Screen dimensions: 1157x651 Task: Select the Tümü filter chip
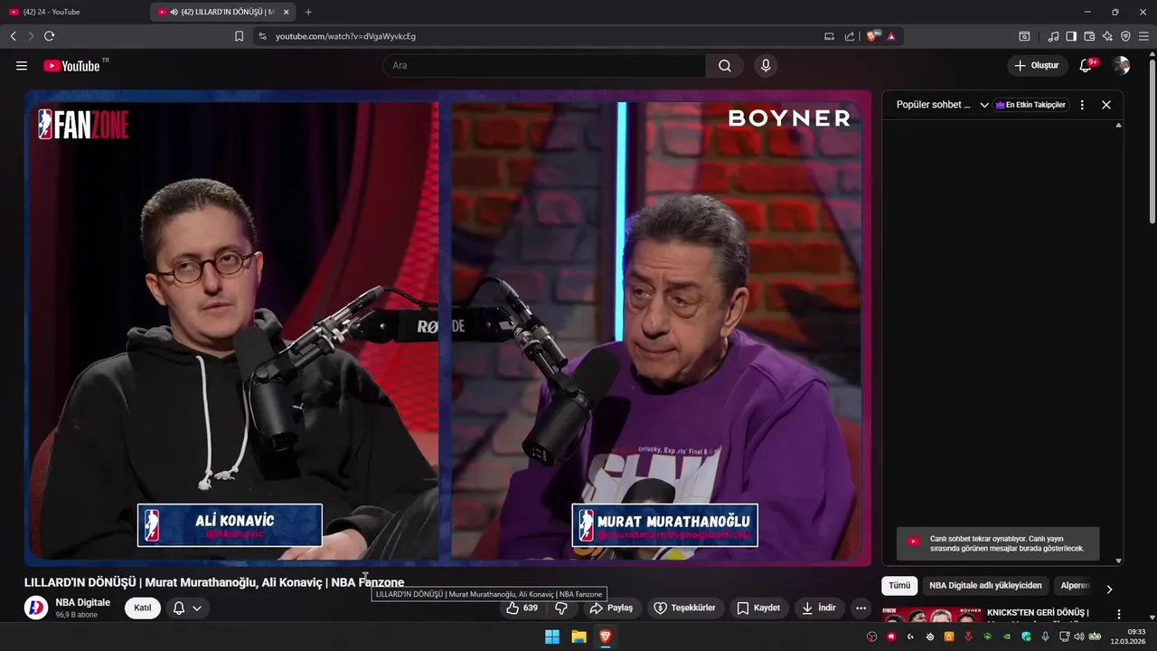pyautogui.click(x=899, y=585)
